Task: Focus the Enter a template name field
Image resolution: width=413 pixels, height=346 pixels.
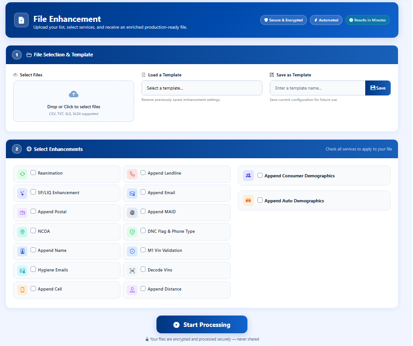Action: [x=317, y=88]
